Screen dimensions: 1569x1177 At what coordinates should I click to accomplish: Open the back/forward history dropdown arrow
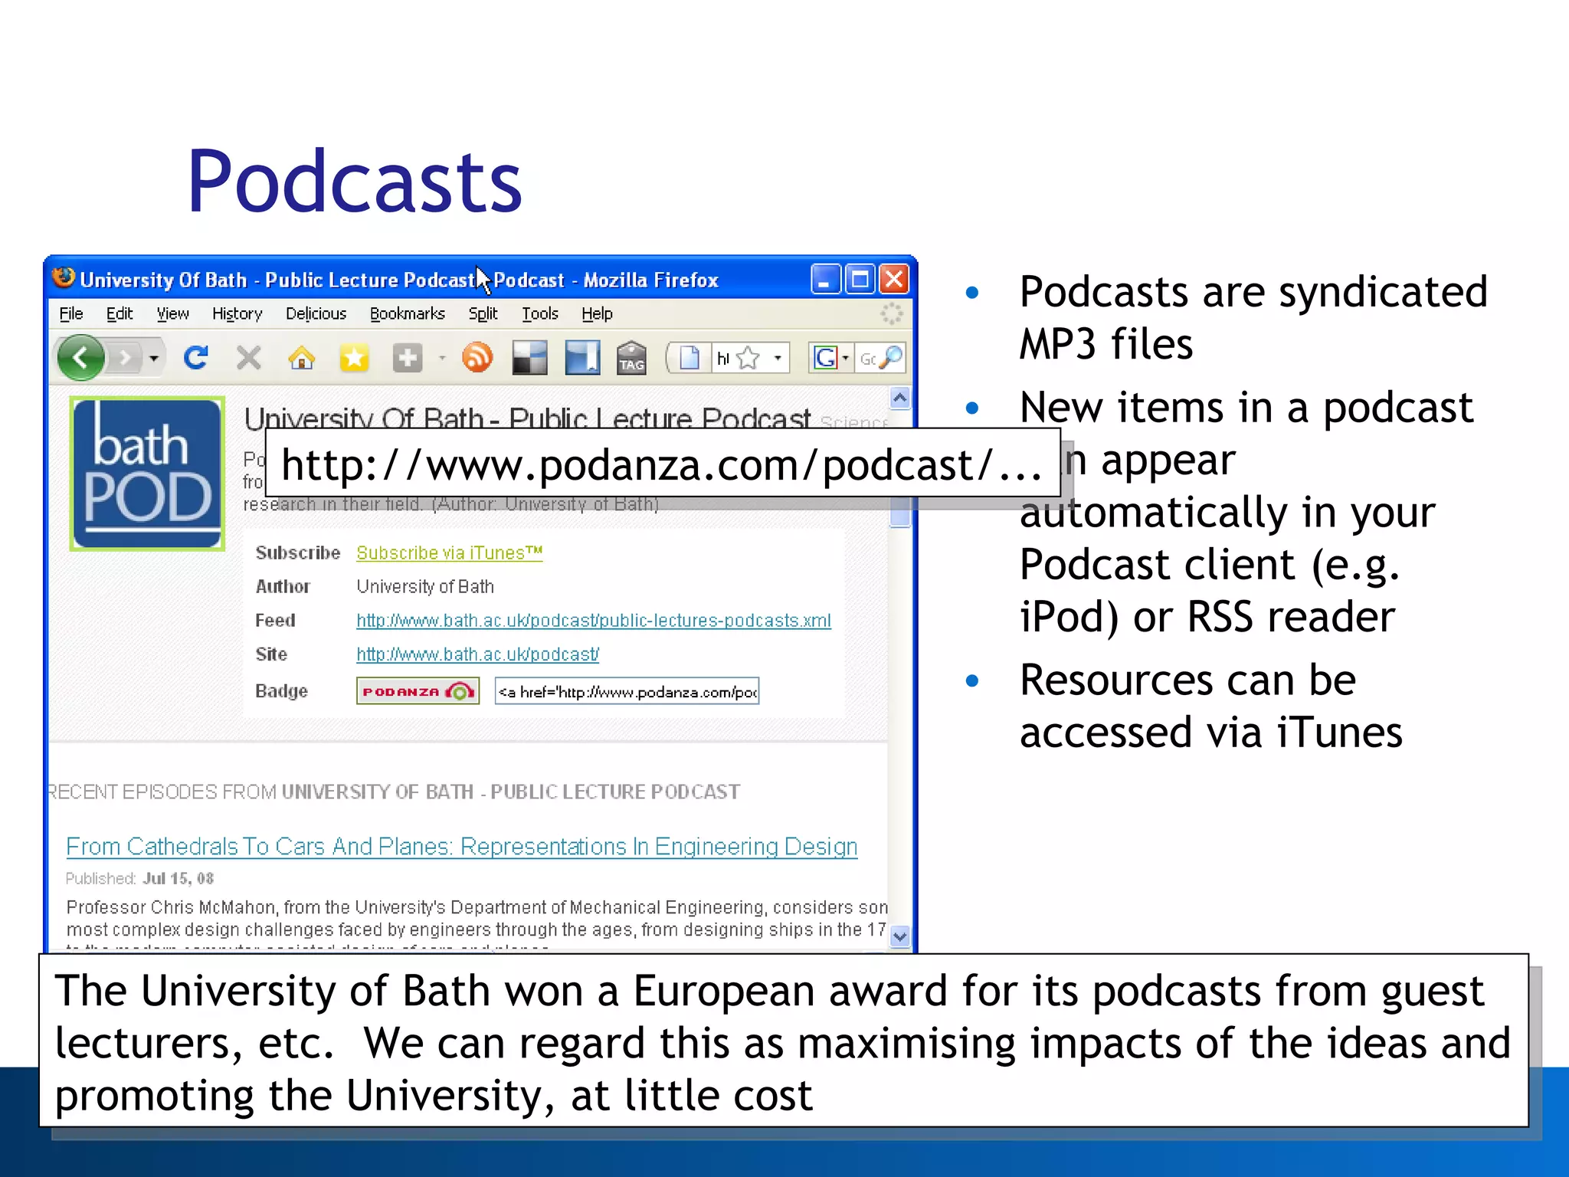tap(154, 358)
